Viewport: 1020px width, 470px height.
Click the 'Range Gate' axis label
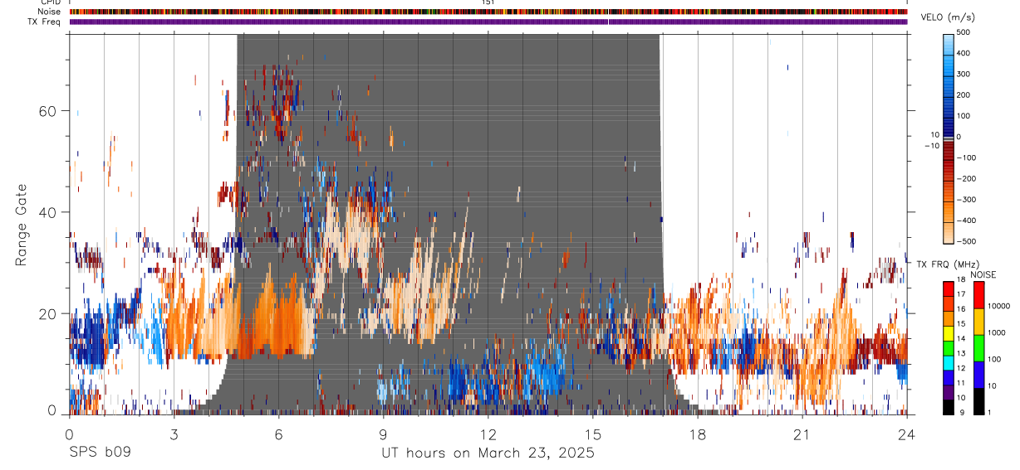[x=22, y=224]
